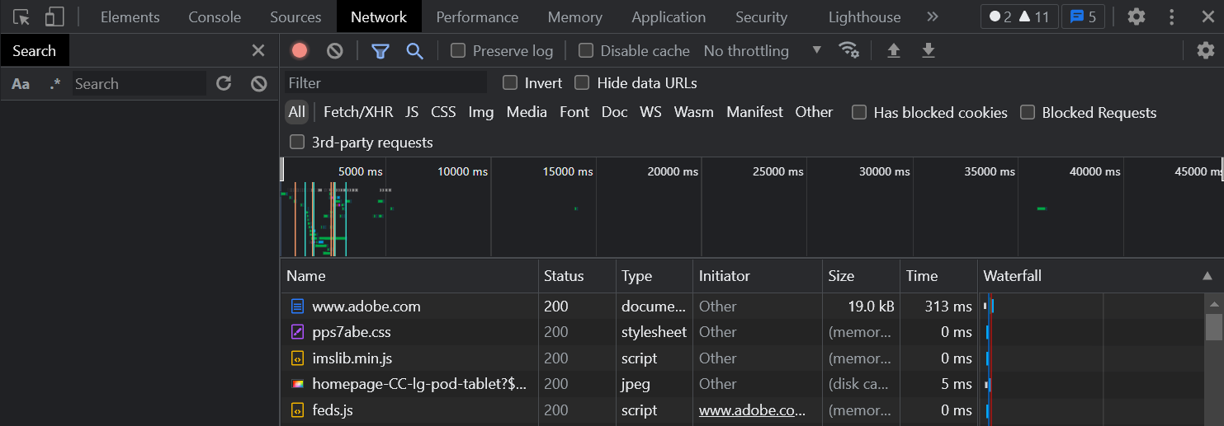Enable the Preserve log checkbox
The width and height of the screenshot is (1224, 426).
458,51
